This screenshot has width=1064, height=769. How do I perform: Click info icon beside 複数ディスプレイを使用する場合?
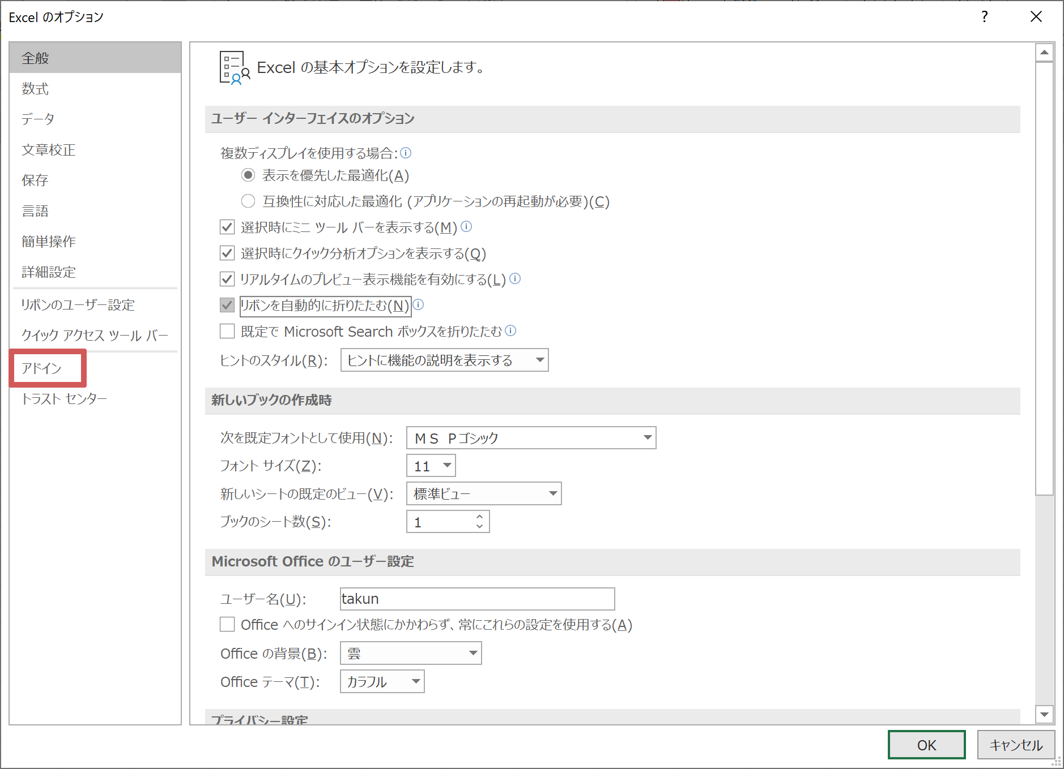click(x=406, y=153)
